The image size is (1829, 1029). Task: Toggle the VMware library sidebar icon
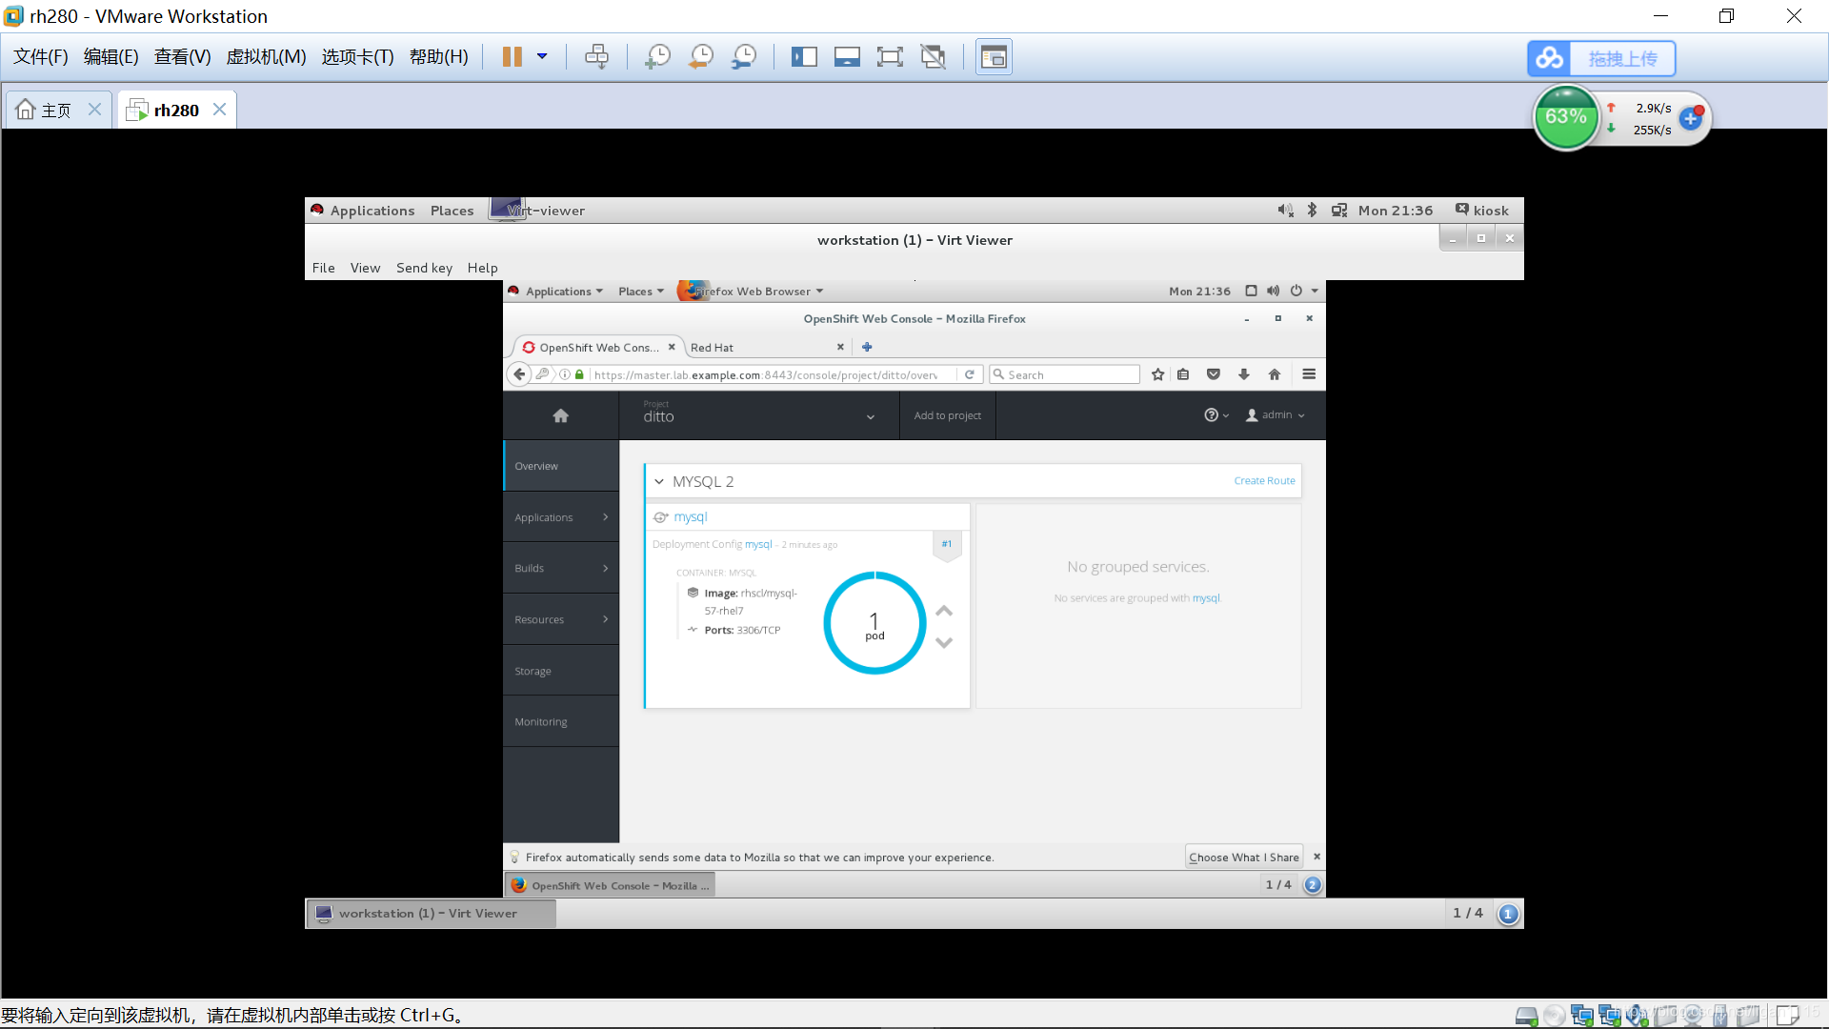804,57
